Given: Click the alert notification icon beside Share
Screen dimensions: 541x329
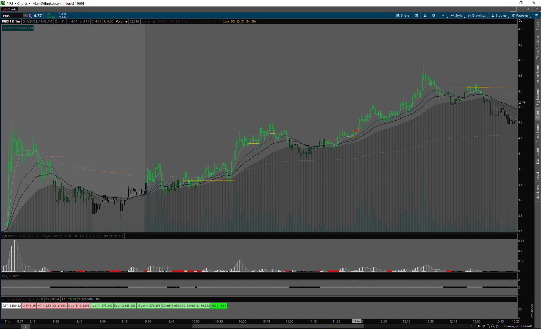Looking at the screenshot, I should click(x=416, y=15).
